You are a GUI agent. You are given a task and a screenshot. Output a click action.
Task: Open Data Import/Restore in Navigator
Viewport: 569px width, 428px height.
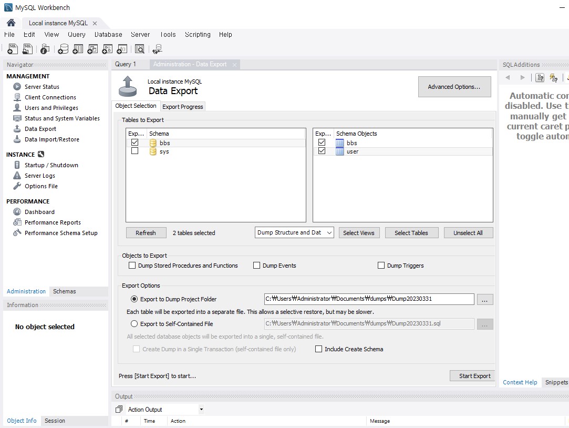click(51, 139)
